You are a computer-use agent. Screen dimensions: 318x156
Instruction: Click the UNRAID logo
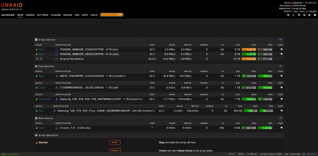pos(12,5)
